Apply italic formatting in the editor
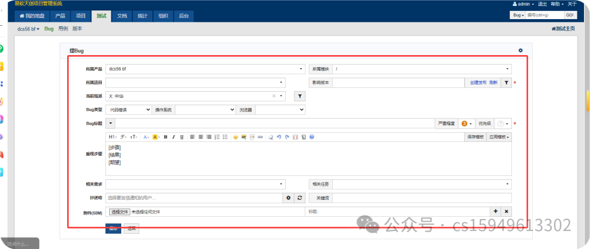The height and width of the screenshot is (249, 590). point(174,137)
